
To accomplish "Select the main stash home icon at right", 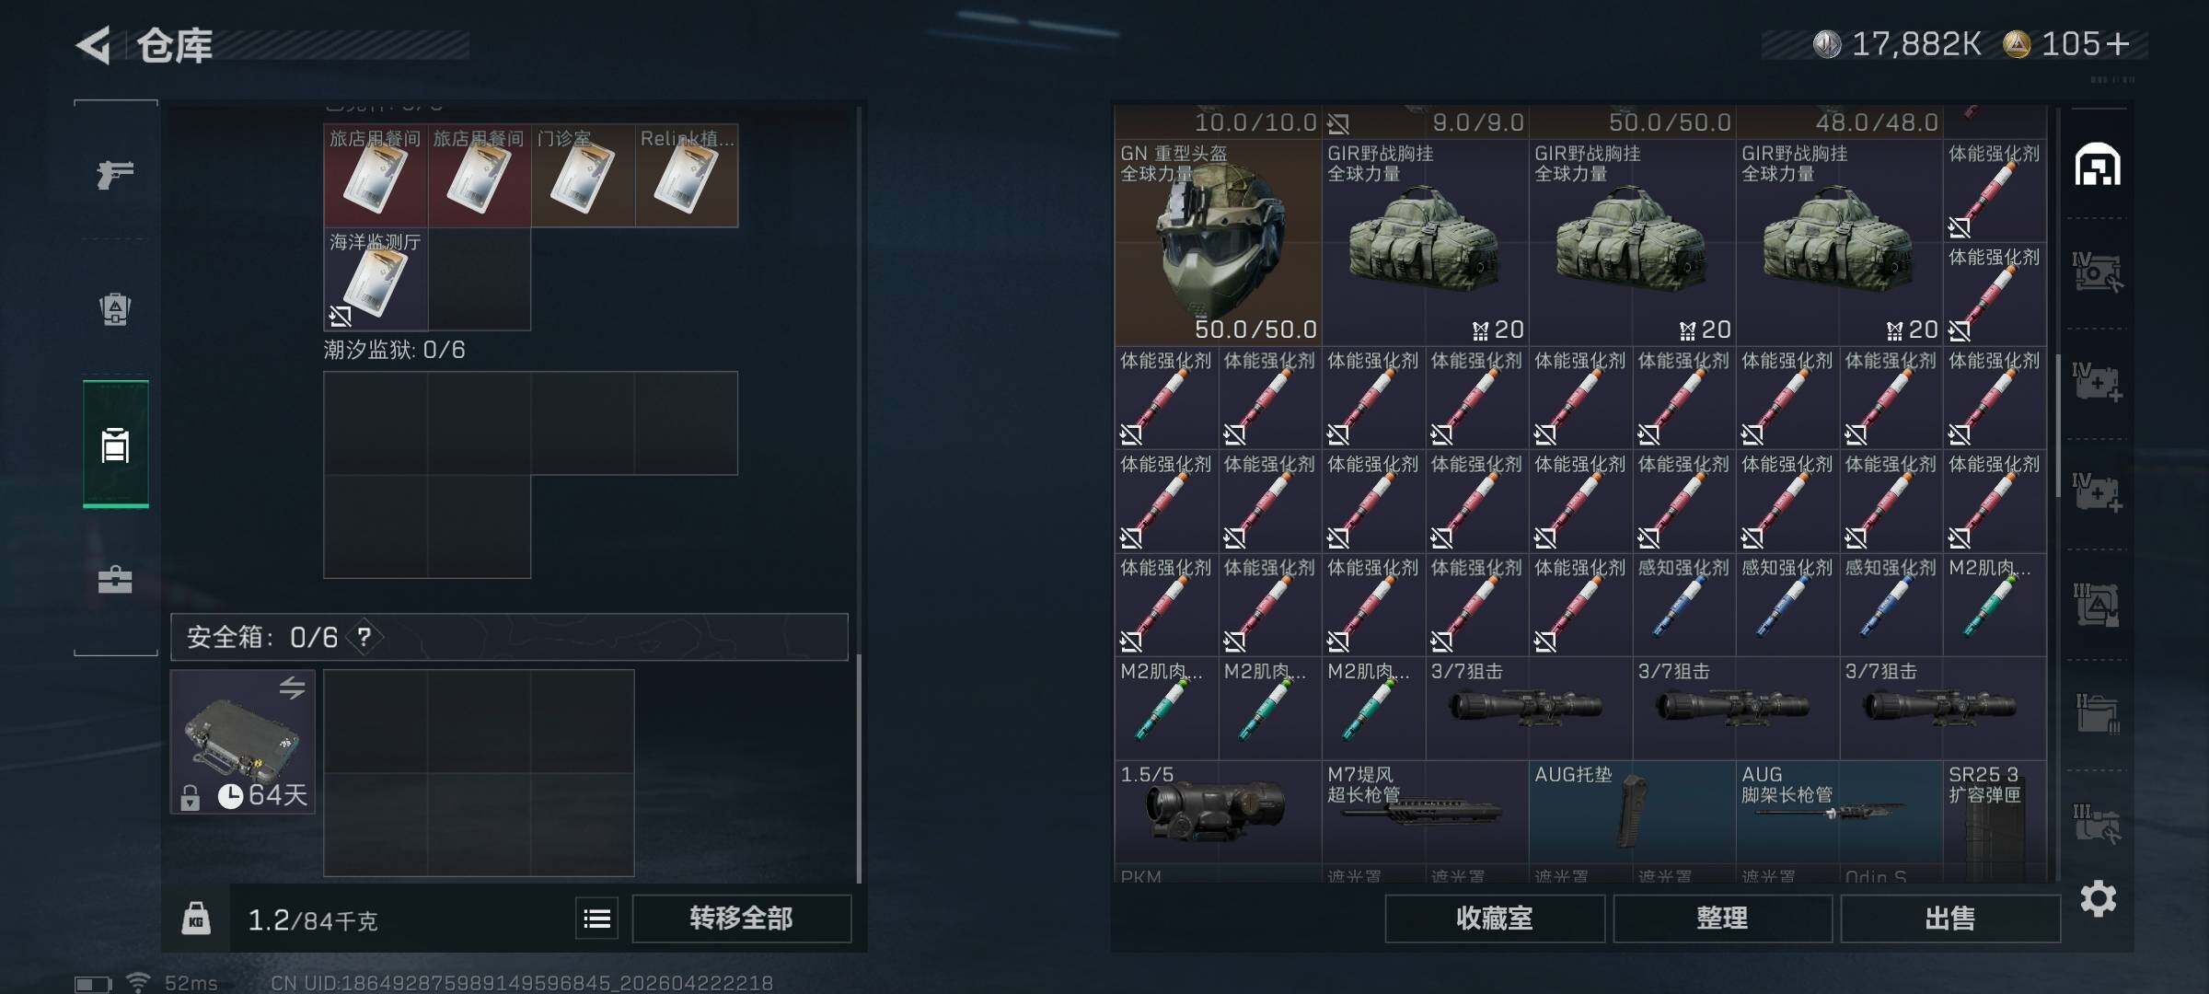I will 2098,165.
